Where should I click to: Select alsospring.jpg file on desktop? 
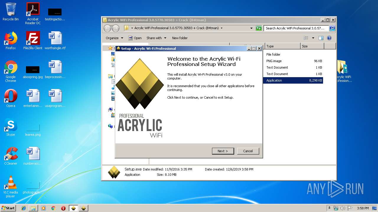coord(33,72)
